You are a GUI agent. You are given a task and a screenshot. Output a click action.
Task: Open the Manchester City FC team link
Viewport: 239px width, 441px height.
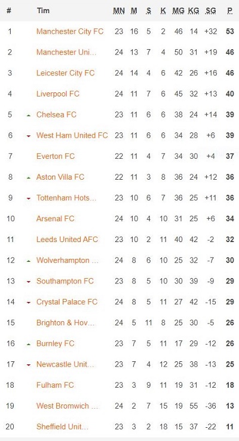pyautogui.click(x=70, y=31)
